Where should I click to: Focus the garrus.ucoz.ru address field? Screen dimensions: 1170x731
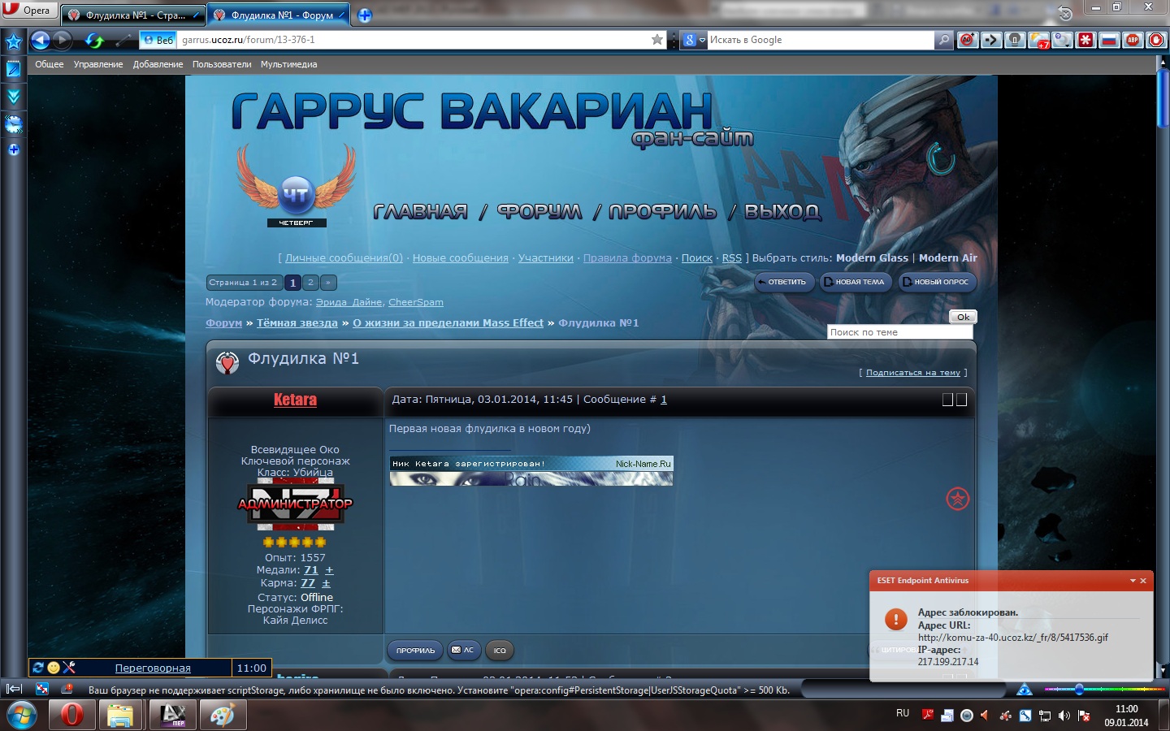[x=413, y=40]
